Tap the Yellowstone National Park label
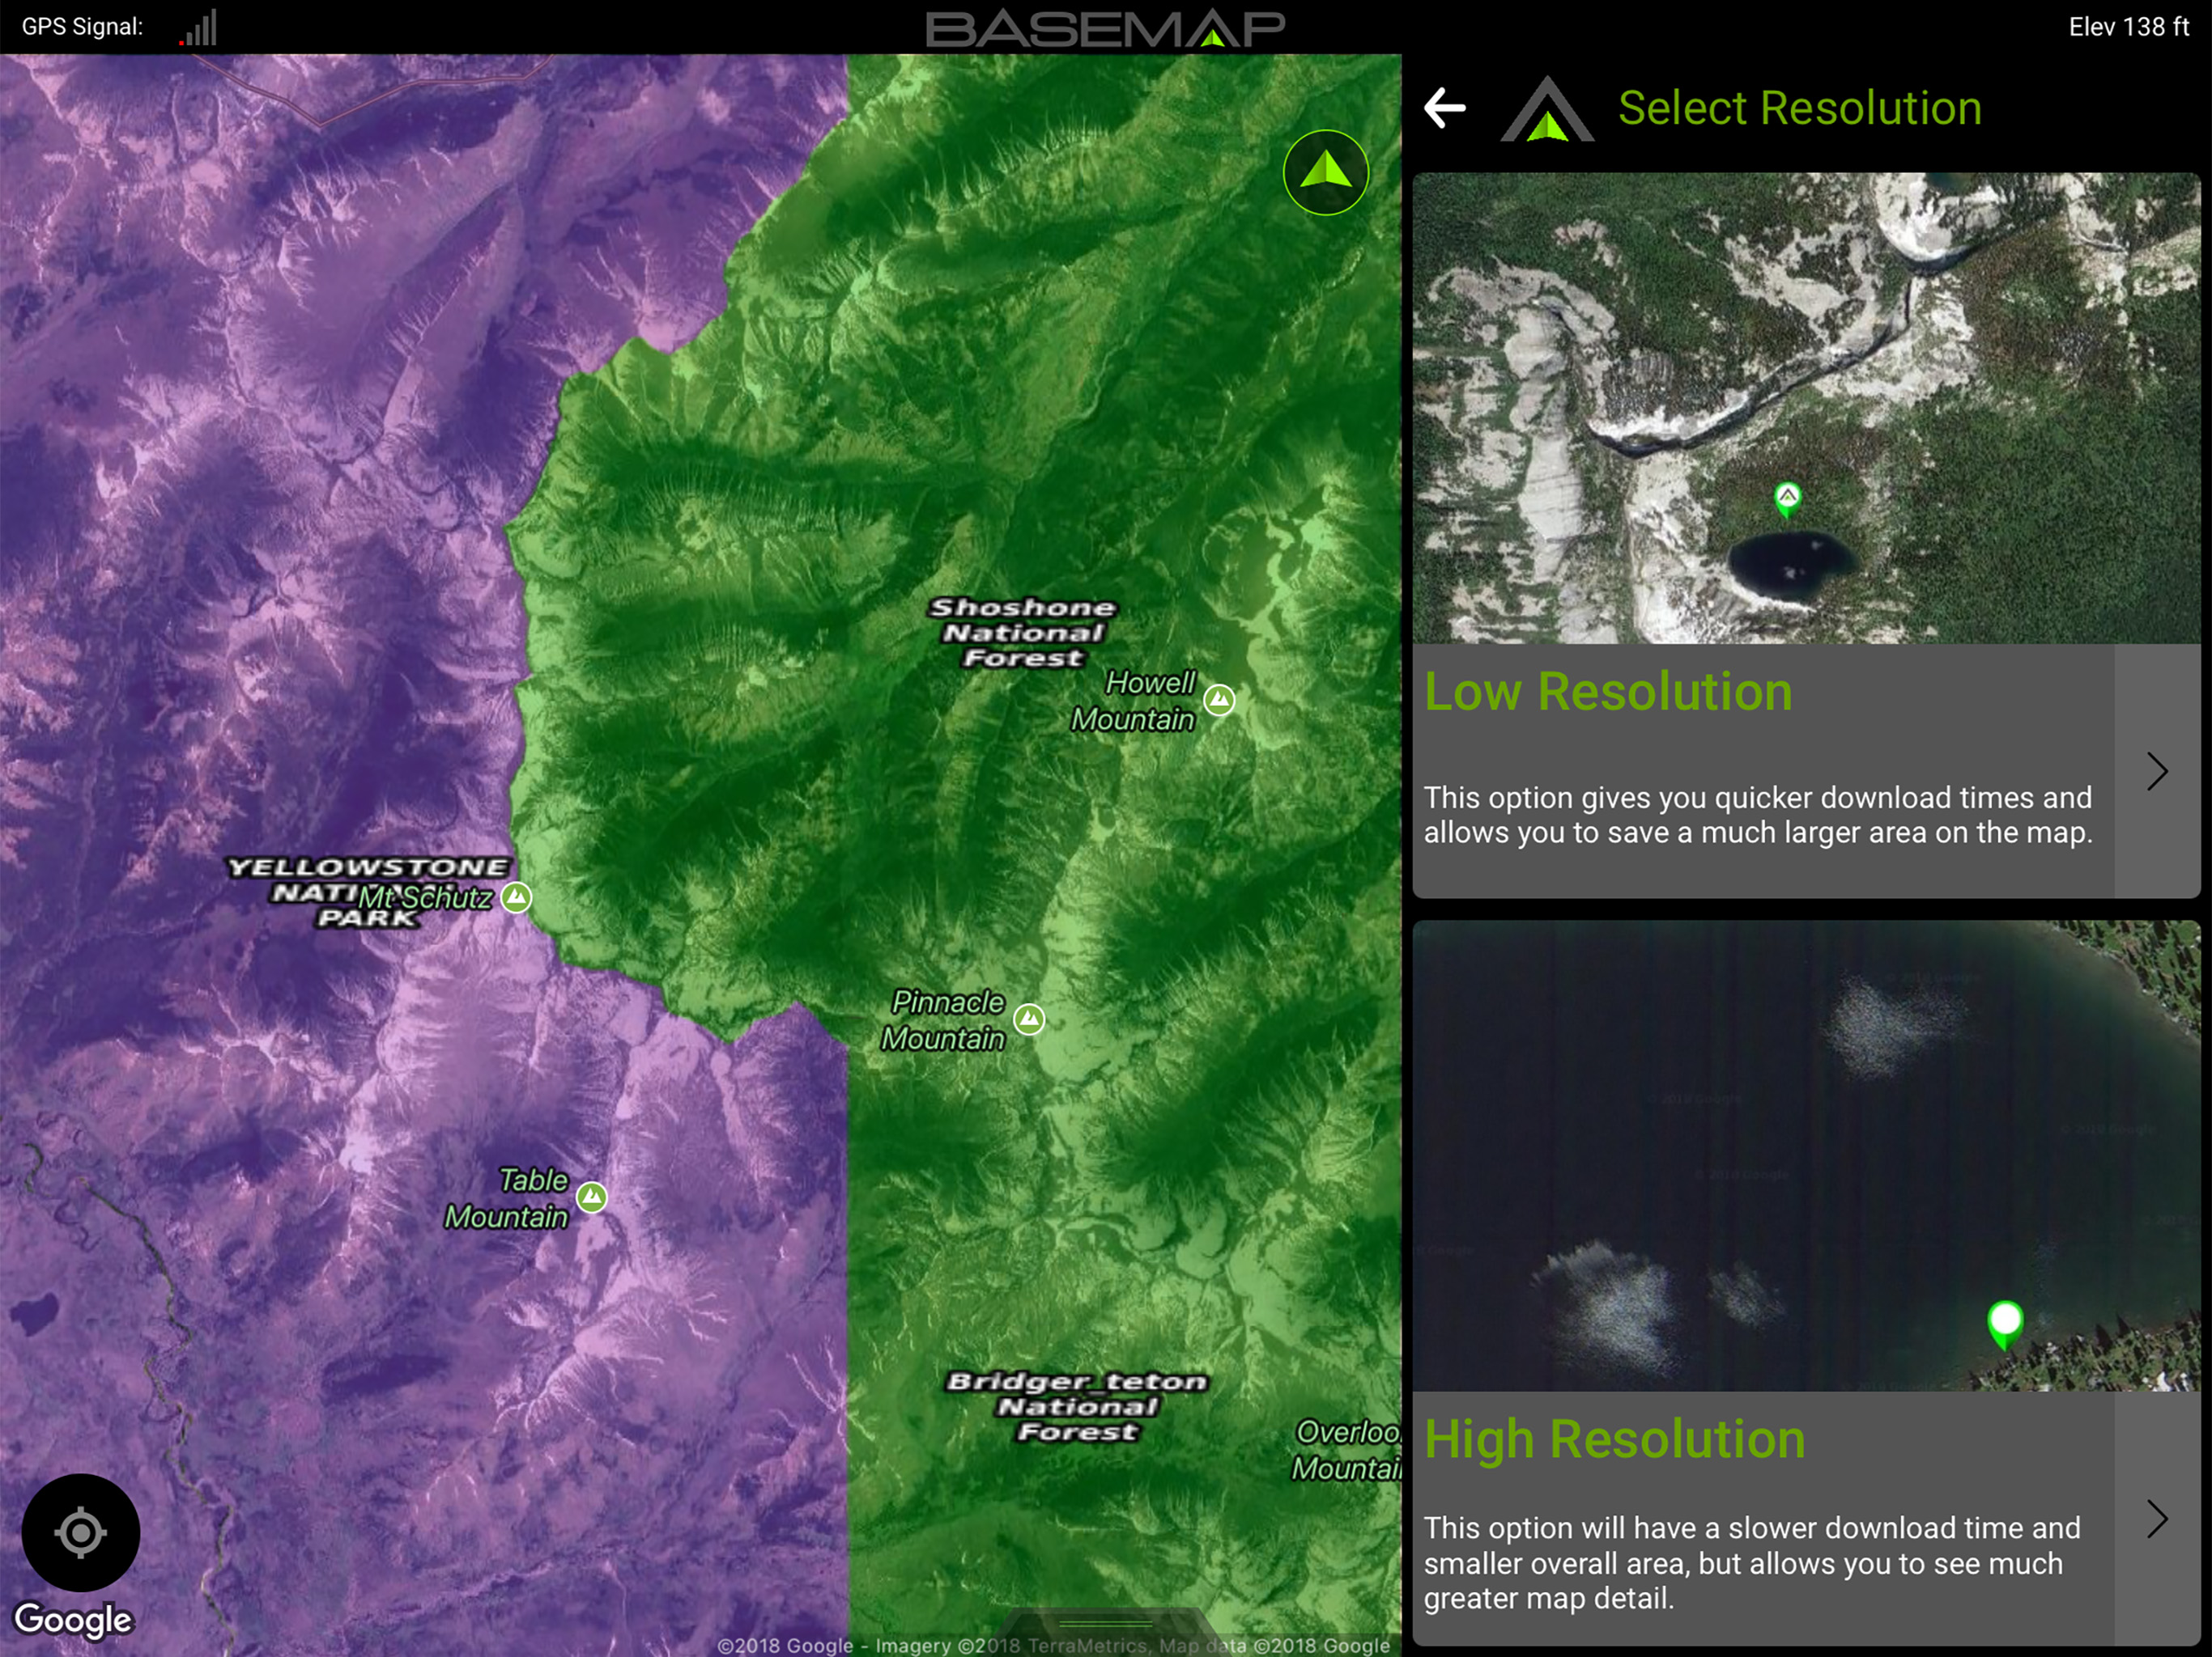The height and width of the screenshot is (1657, 2212). 368,892
